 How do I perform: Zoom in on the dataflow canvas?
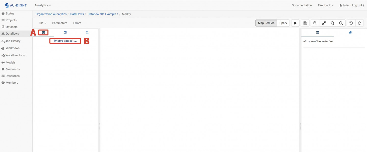(332, 23)
